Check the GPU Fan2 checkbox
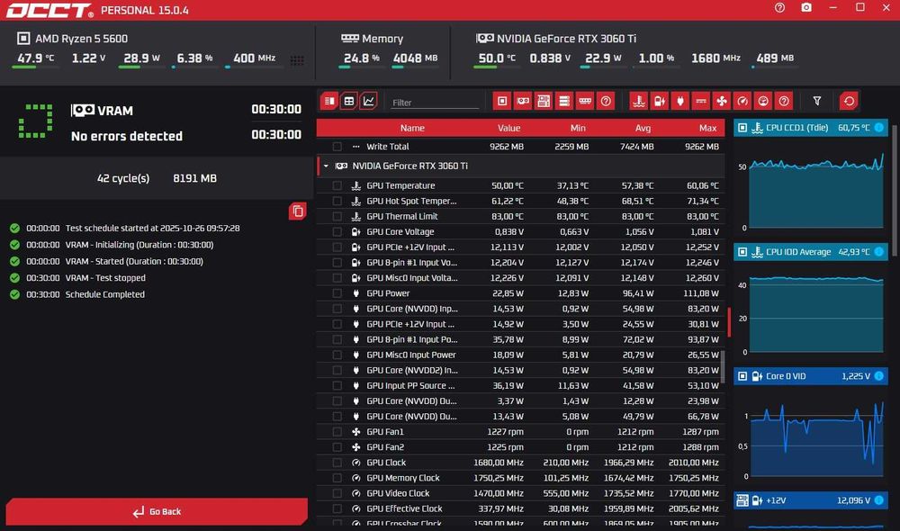Image resolution: width=900 pixels, height=531 pixels. click(337, 447)
